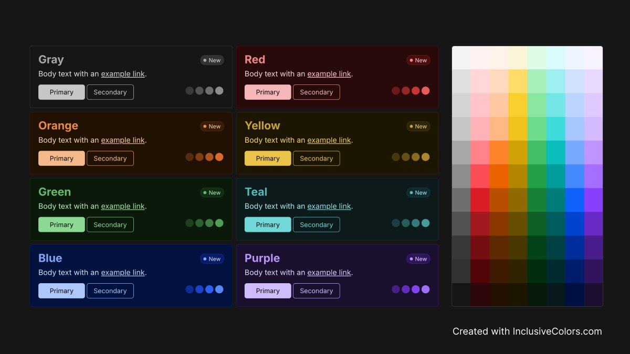Click the Purple card's Primary button
Image resolution: width=630 pixels, height=354 pixels.
tap(268, 291)
